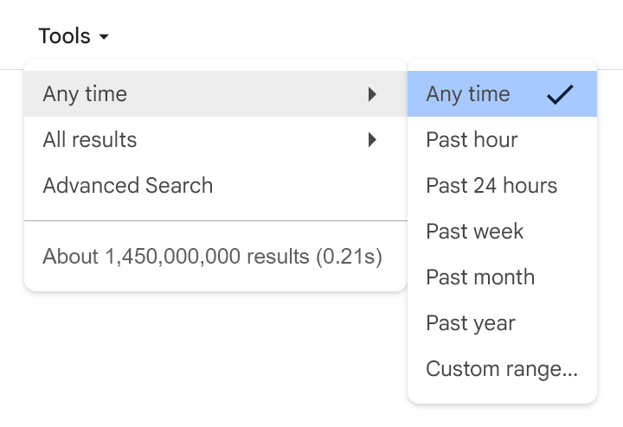Click the All results text label
The width and height of the screenshot is (623, 427).
pos(90,140)
